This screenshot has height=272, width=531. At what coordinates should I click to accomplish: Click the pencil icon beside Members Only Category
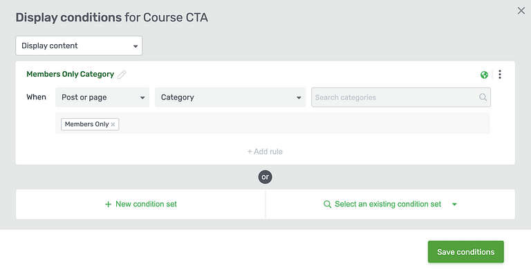(122, 75)
